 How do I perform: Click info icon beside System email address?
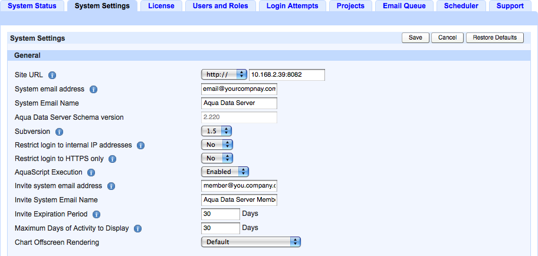point(93,89)
